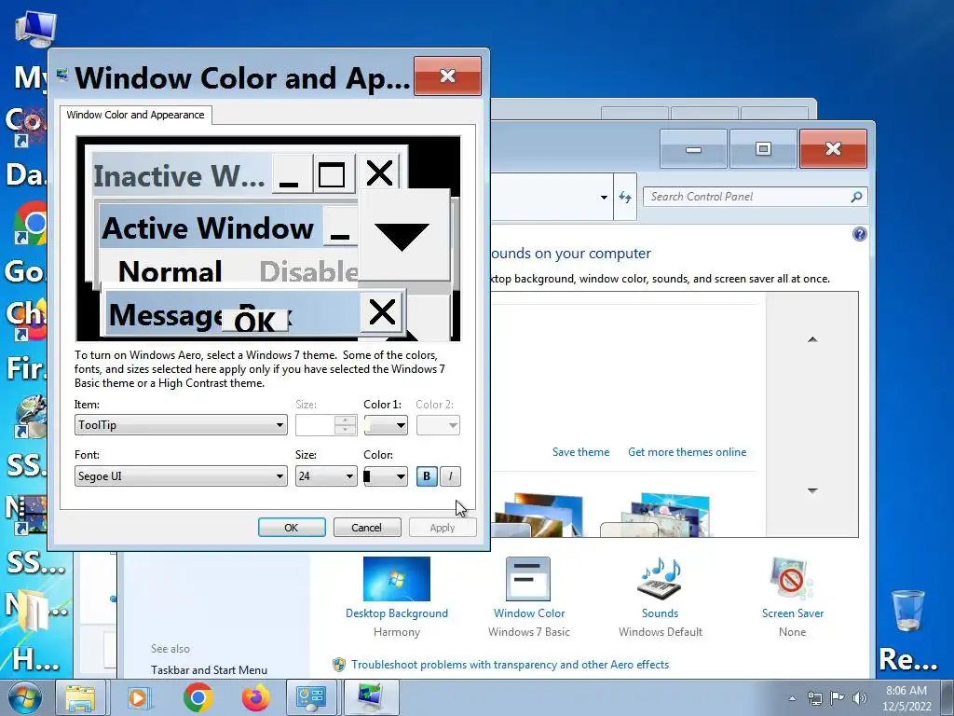
Task: Open the Sounds icon in Personalization
Action: pyautogui.click(x=661, y=579)
